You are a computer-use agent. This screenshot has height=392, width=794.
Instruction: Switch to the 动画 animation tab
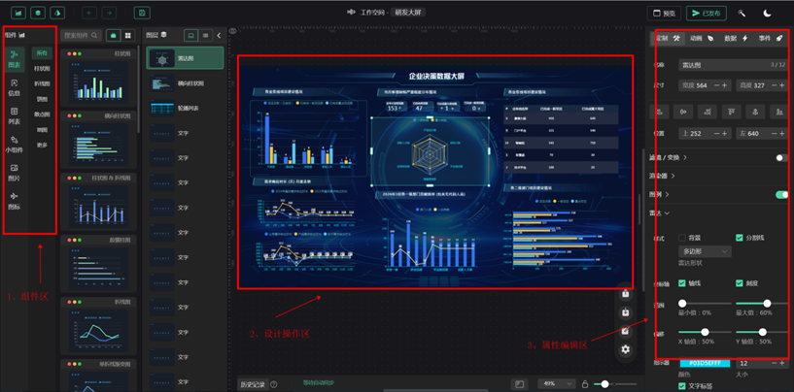click(x=702, y=38)
